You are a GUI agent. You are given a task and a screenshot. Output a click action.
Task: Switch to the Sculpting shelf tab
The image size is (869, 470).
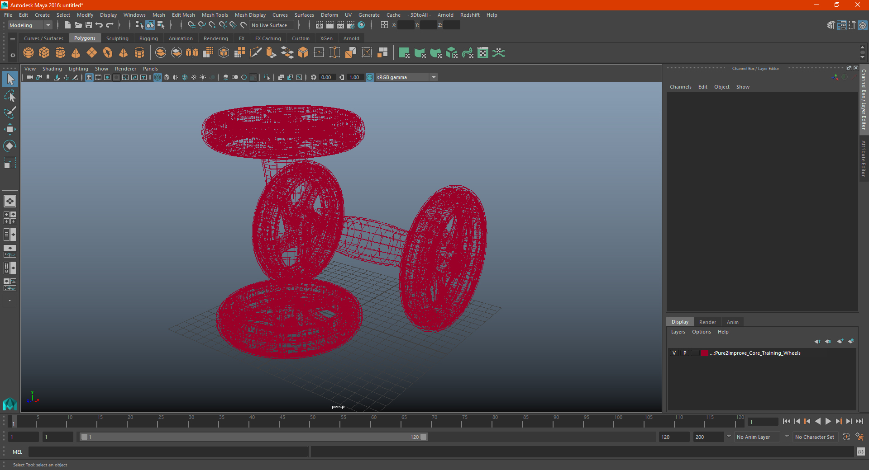[117, 38]
